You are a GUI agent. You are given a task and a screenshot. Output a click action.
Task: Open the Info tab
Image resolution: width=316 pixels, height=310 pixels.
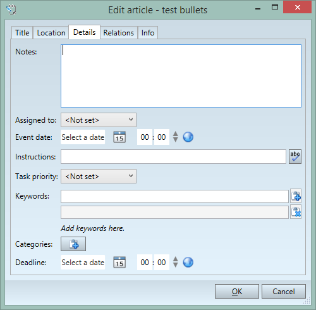coord(148,33)
